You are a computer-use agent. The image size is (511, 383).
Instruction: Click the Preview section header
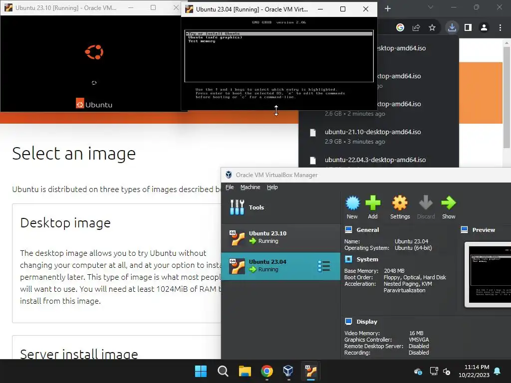pyautogui.click(x=484, y=229)
